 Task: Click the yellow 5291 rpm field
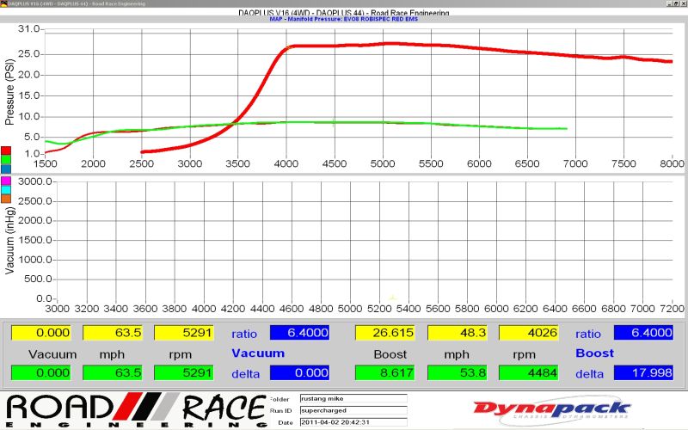tap(184, 333)
